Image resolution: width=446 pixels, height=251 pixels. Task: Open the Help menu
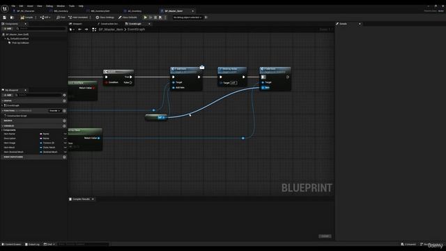click(x=81, y=6)
